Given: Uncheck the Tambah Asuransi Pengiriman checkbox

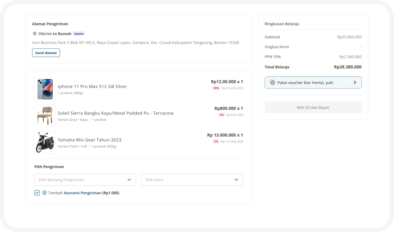Looking at the screenshot, I should 37,193.
